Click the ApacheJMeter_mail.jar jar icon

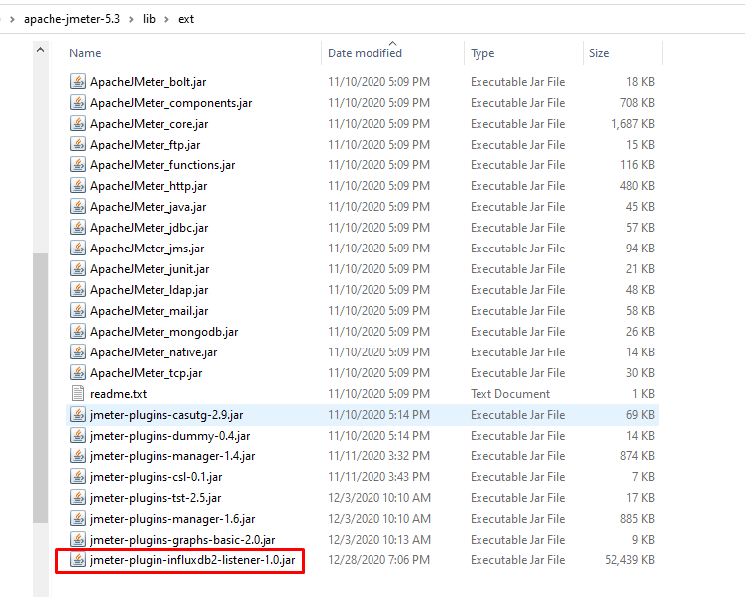(78, 311)
